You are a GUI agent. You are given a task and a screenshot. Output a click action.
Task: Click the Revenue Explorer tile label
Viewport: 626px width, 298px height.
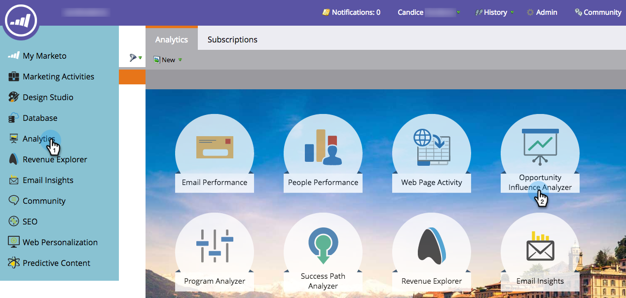pyautogui.click(x=432, y=281)
